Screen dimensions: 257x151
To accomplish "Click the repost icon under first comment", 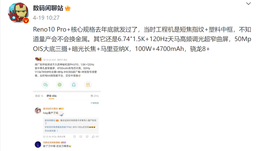I will (81, 137).
